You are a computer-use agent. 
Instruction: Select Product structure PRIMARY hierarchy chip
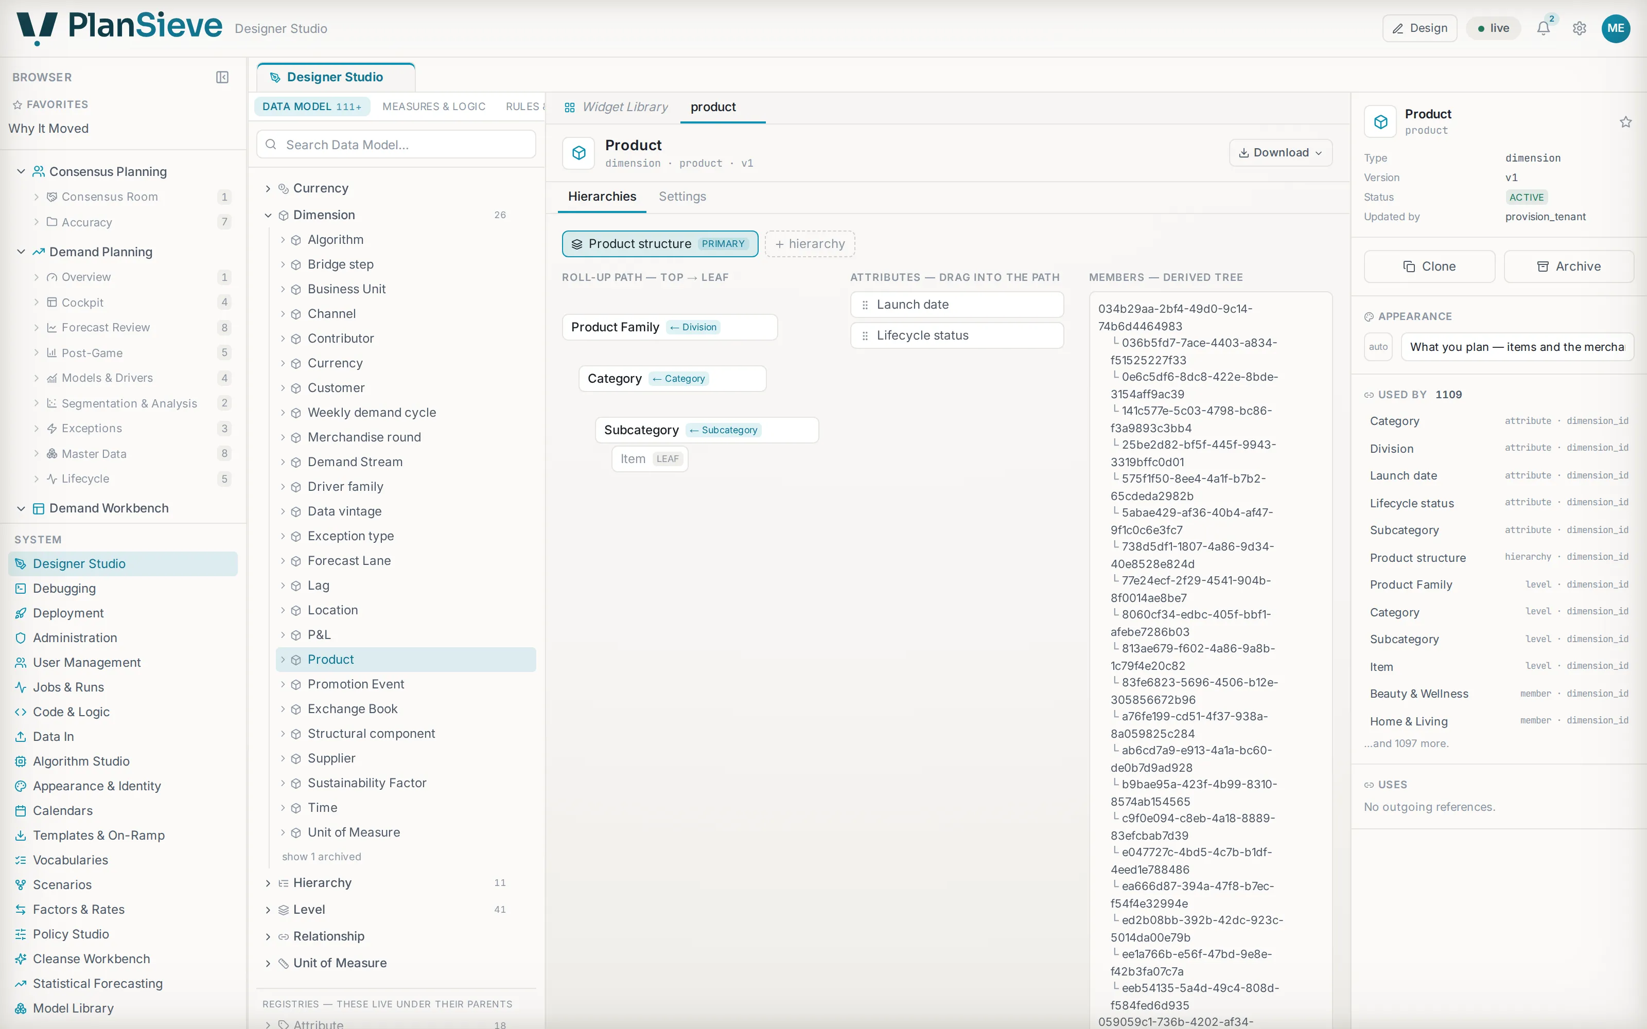pos(659,244)
